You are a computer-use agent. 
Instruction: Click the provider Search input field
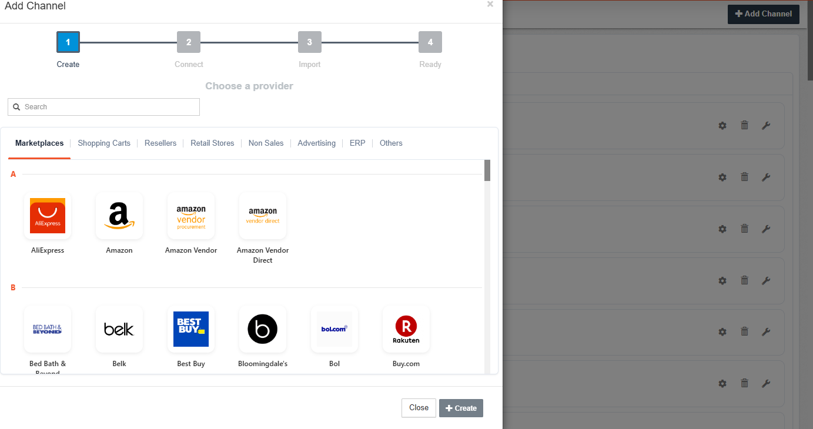[x=103, y=107]
